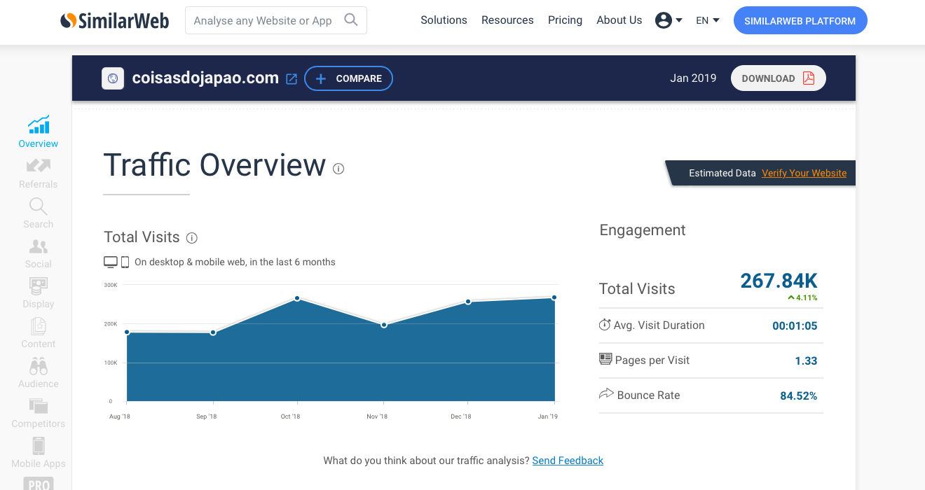Open coisasdojapao.com via external link icon
The image size is (925, 490).
click(x=292, y=79)
